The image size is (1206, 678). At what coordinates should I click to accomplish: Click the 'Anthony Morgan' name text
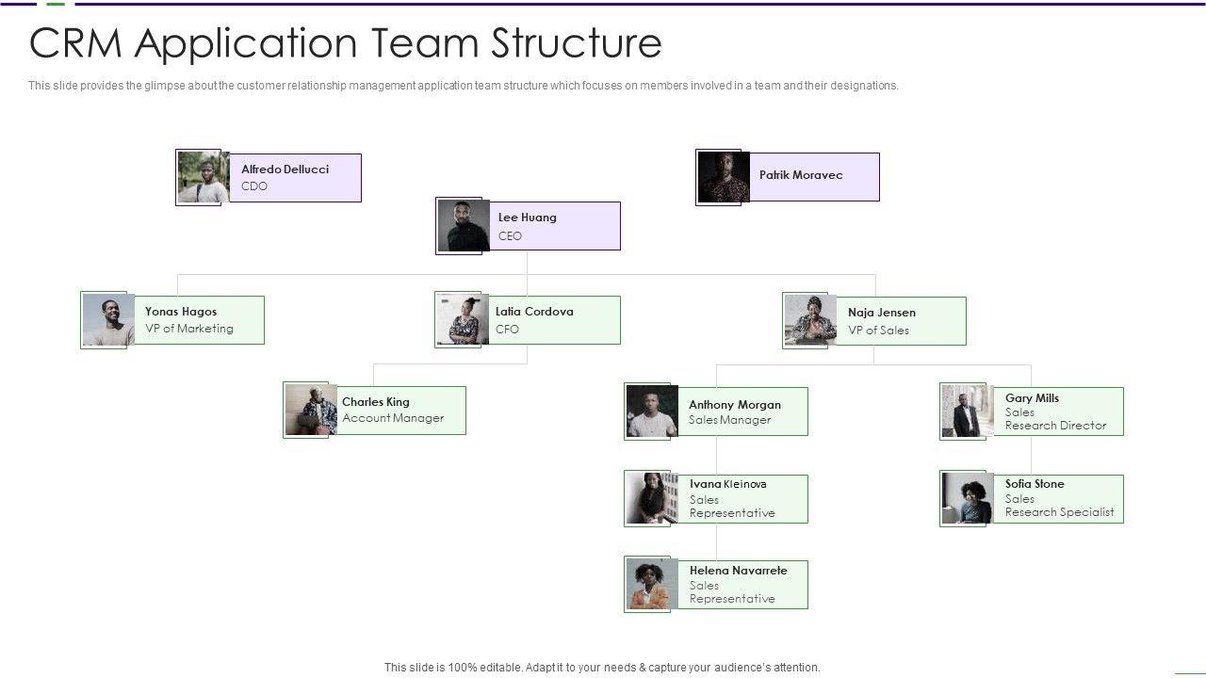click(735, 405)
